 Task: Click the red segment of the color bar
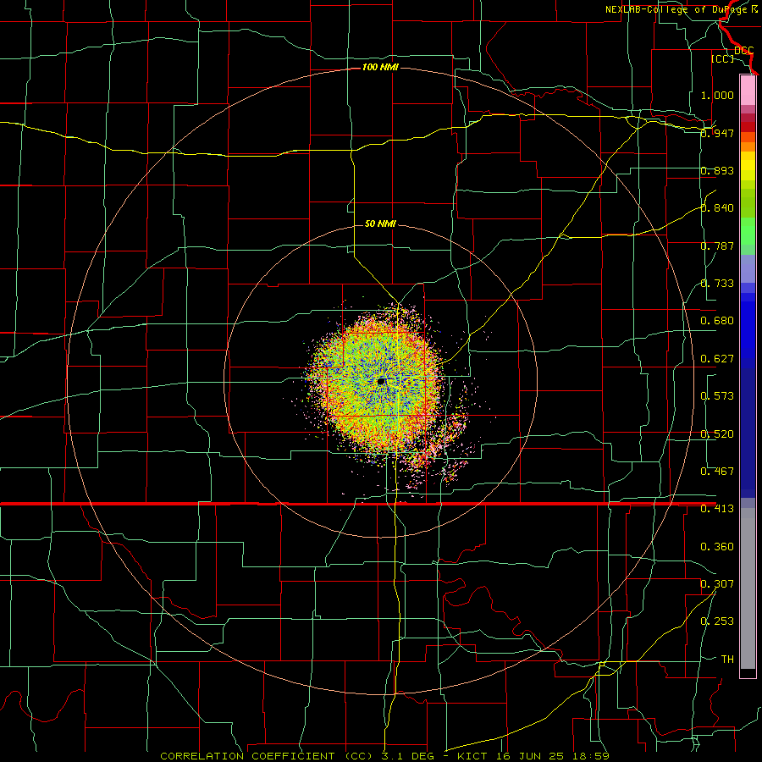[748, 127]
